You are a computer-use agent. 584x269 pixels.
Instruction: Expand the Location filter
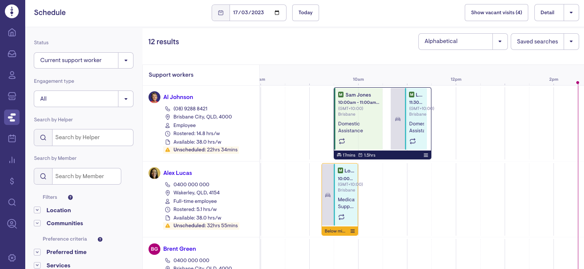pos(37,210)
